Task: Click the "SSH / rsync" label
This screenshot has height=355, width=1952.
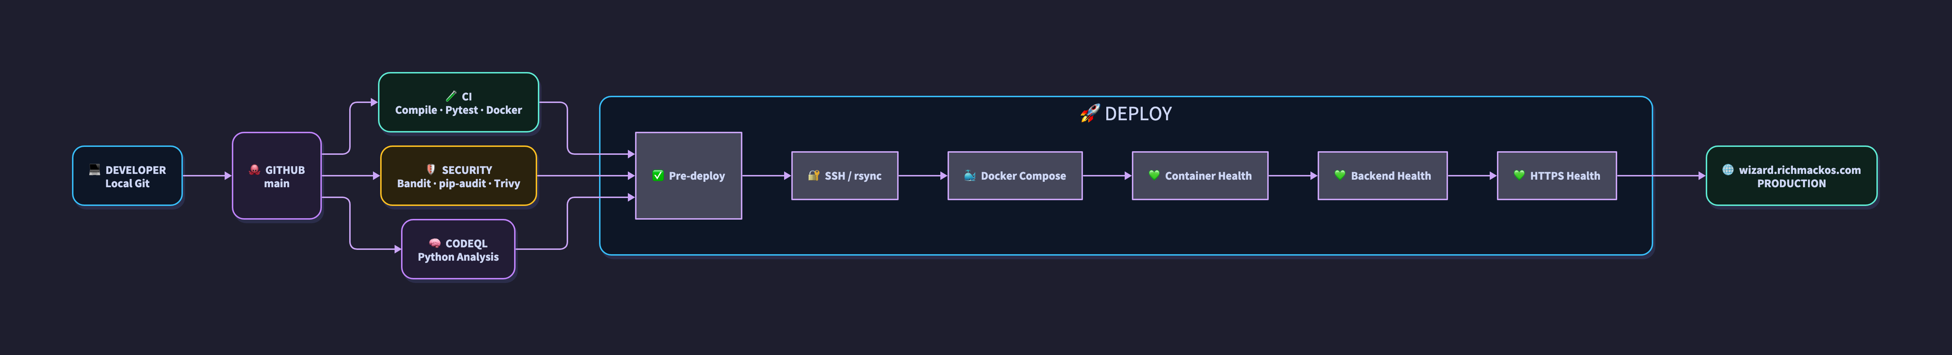Action: click(x=853, y=176)
